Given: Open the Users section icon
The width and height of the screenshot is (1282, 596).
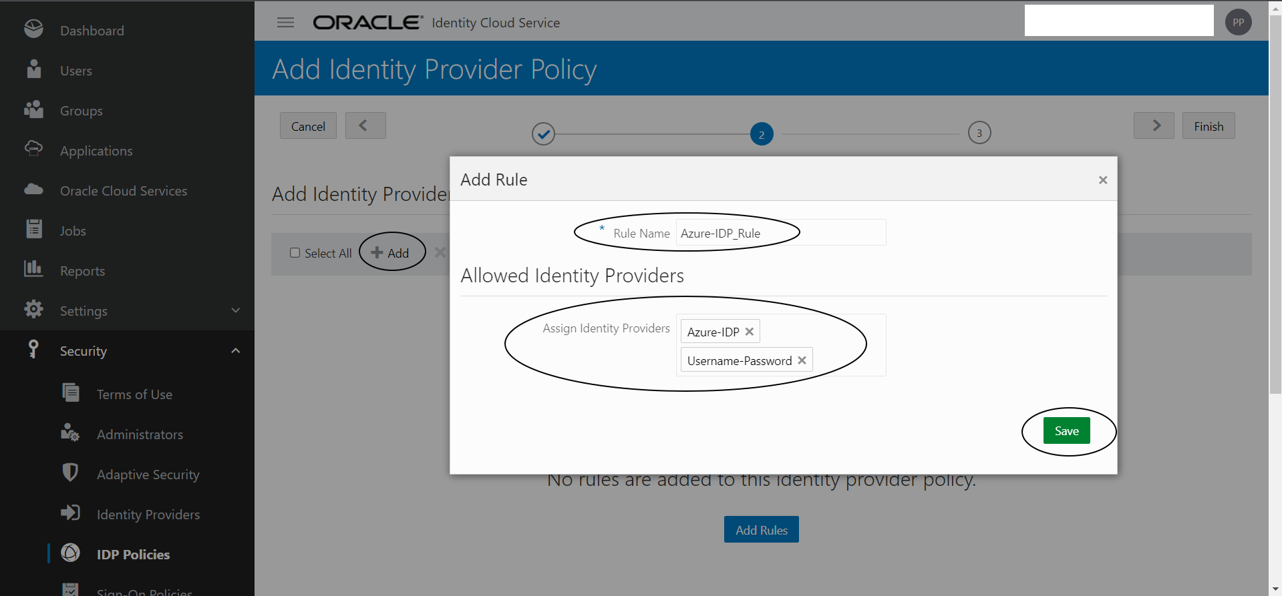Looking at the screenshot, I should (33, 69).
